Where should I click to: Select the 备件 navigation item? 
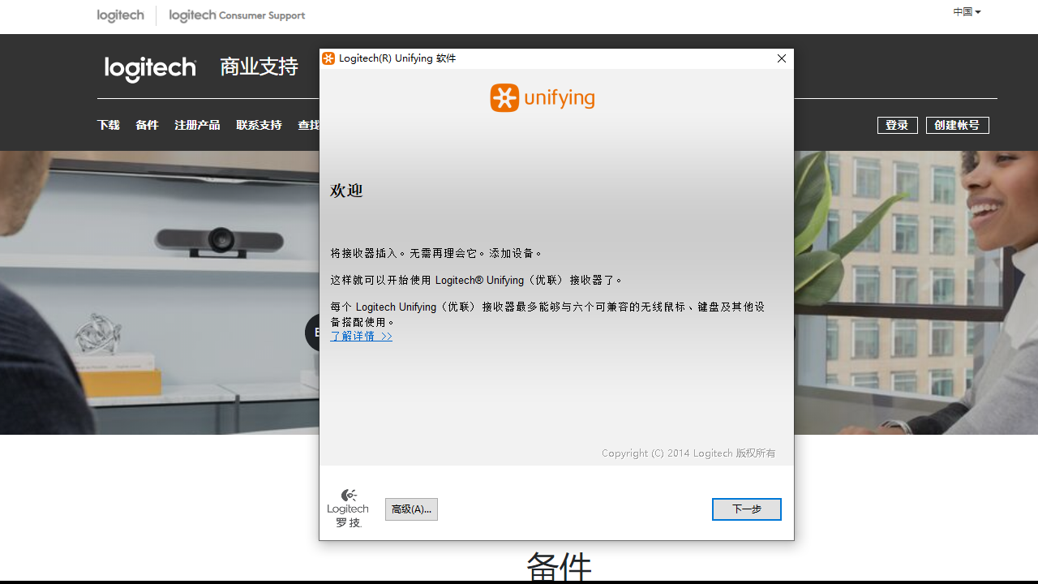[147, 125]
